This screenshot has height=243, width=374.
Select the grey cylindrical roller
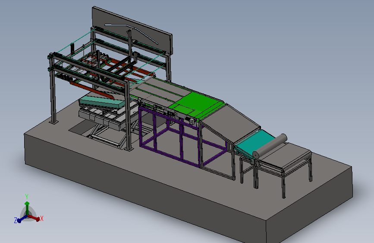click(270, 146)
